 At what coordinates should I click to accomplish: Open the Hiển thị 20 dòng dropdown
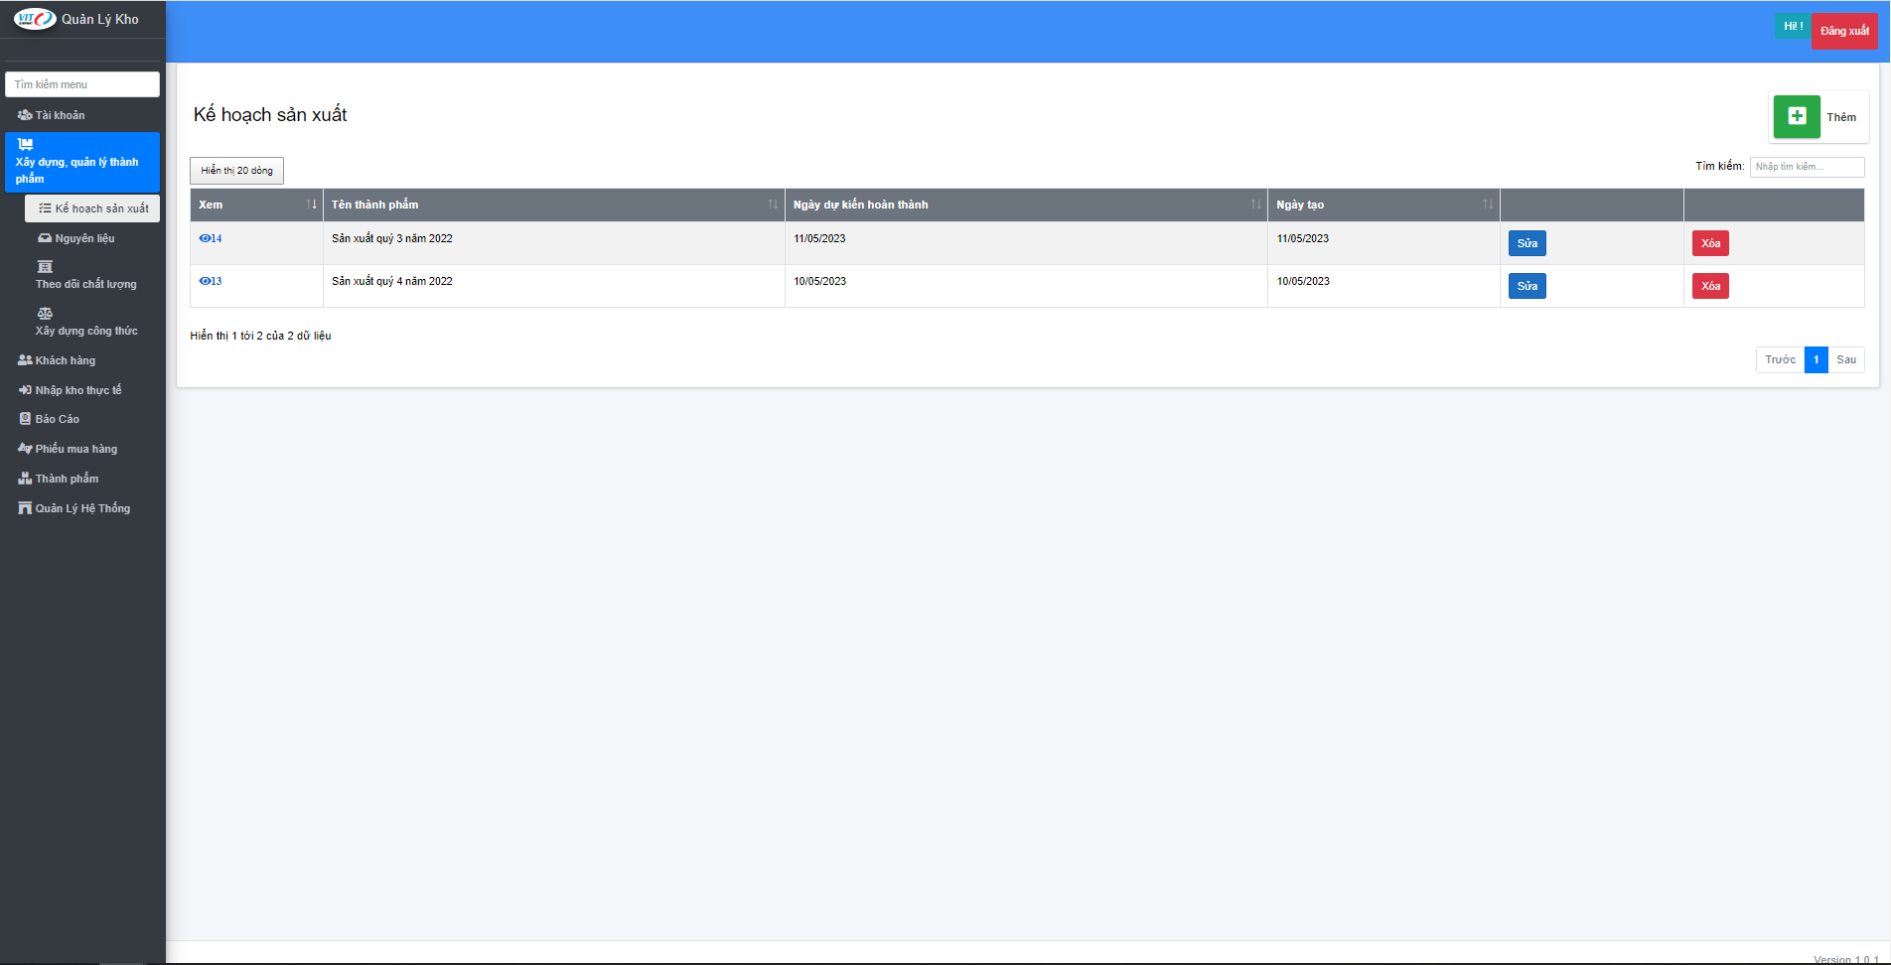pos(236,171)
